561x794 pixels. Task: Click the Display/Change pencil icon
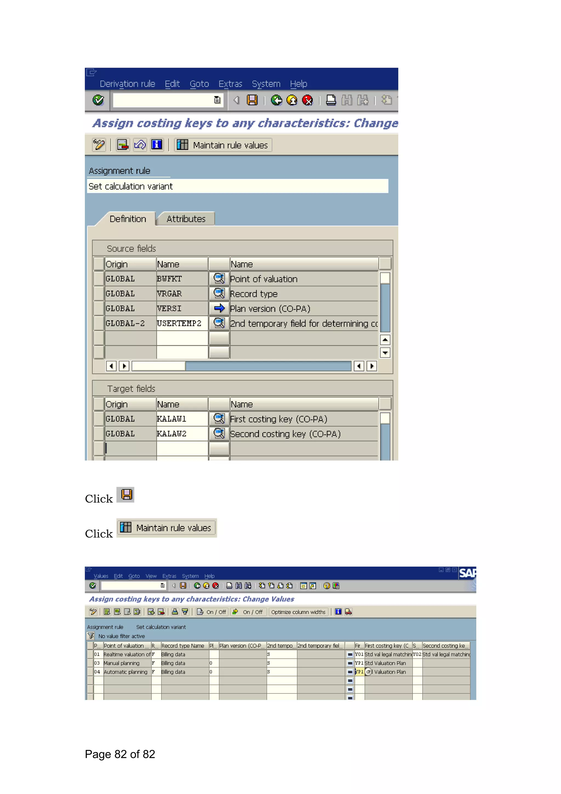tap(99, 145)
